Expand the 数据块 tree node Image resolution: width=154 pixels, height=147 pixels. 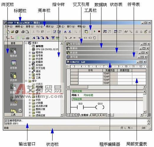tap(30, 62)
